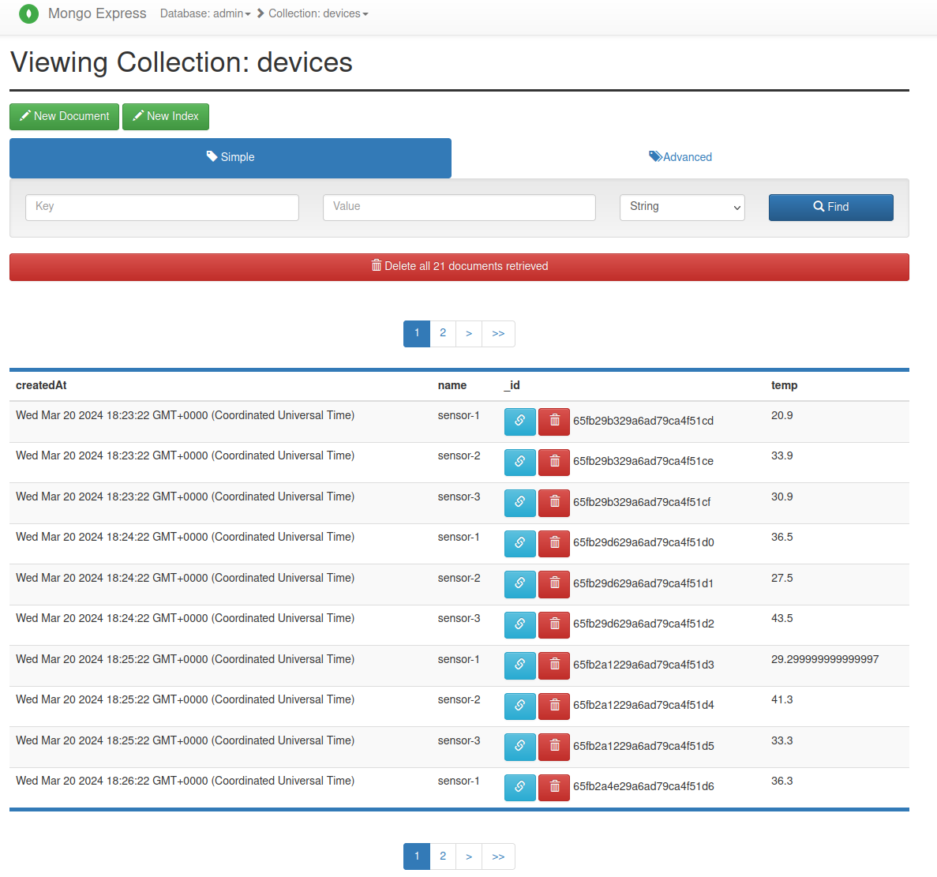937x877 pixels.
Task: Click Delete all 21 documents retrieved
Action: tap(459, 267)
